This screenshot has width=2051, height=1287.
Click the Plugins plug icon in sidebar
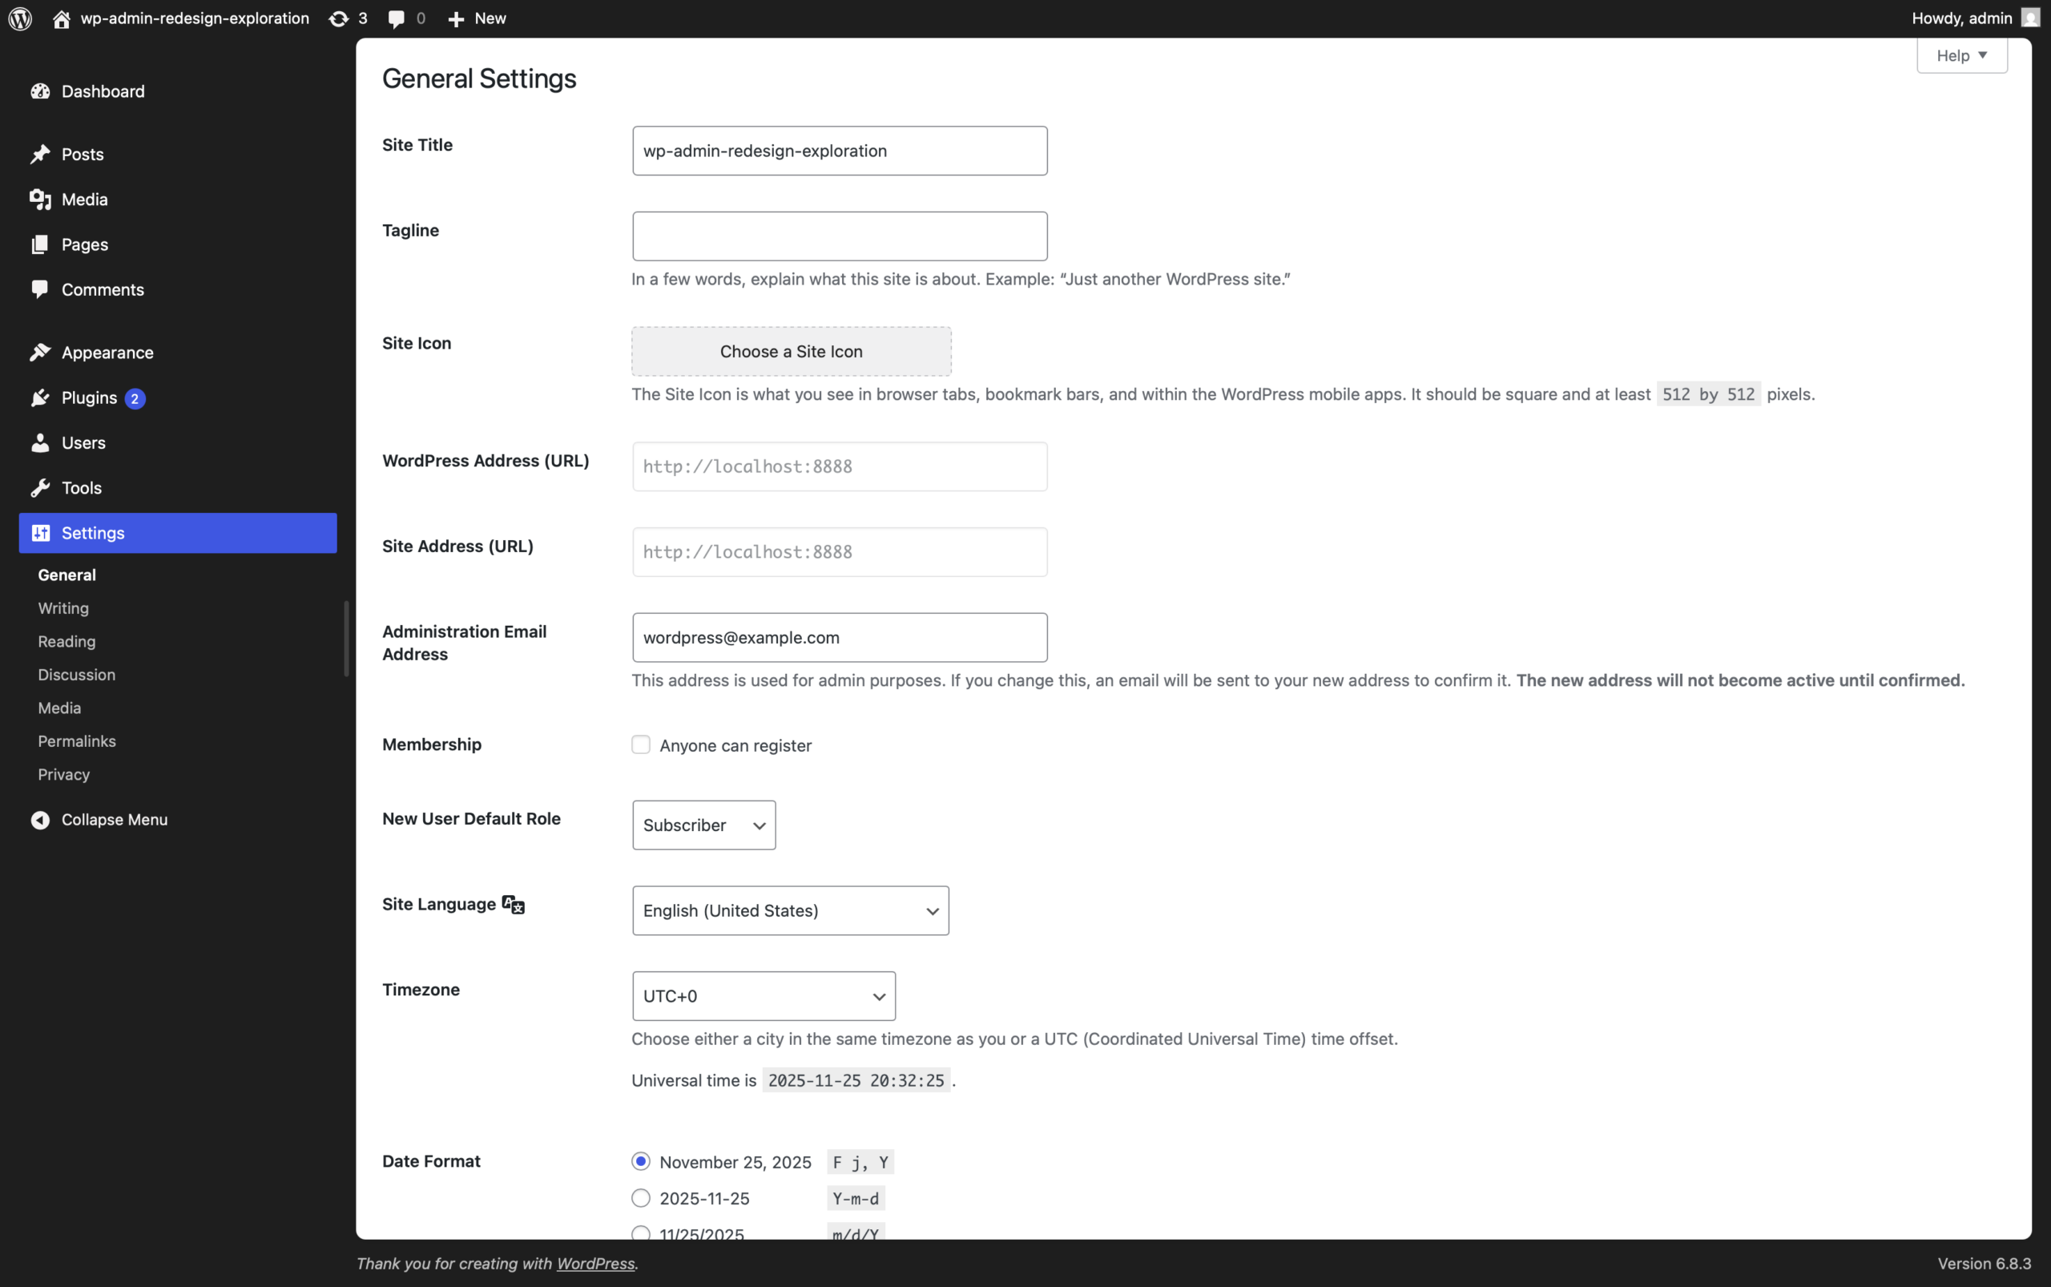(x=40, y=397)
